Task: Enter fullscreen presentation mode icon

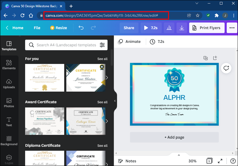Action: click(x=220, y=161)
